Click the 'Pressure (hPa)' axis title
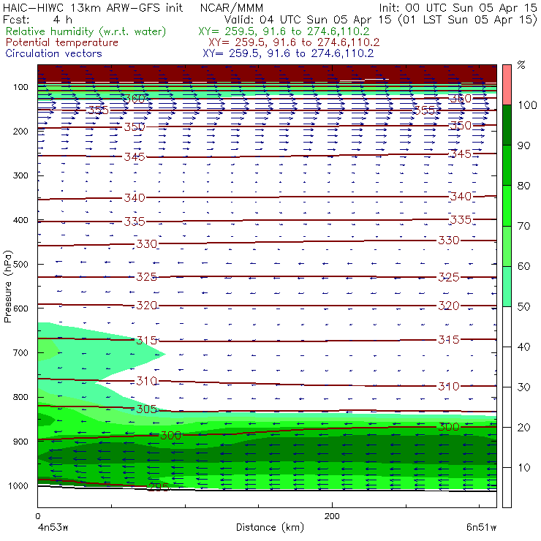Viewport: 541px width, 541px height. click(x=7, y=287)
